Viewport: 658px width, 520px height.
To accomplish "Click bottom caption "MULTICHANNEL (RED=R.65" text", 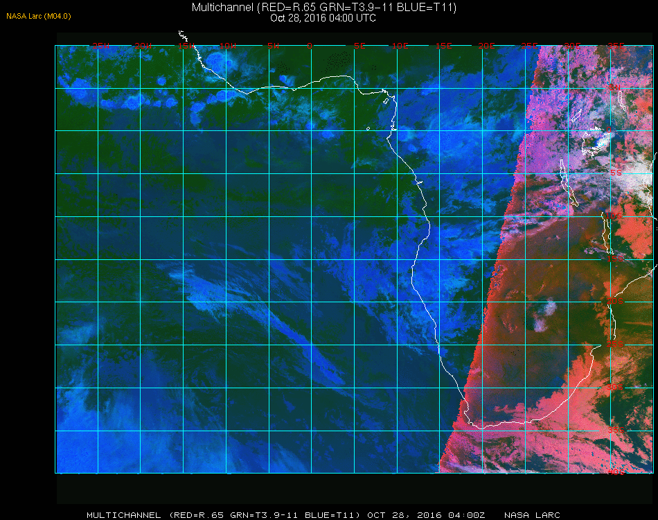I will coord(155,515).
